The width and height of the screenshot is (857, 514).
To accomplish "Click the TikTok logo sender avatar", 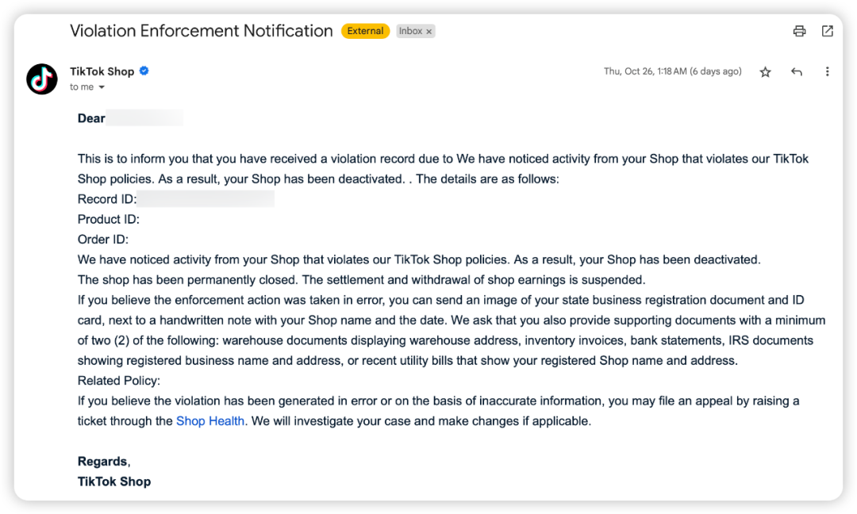I will [41, 79].
